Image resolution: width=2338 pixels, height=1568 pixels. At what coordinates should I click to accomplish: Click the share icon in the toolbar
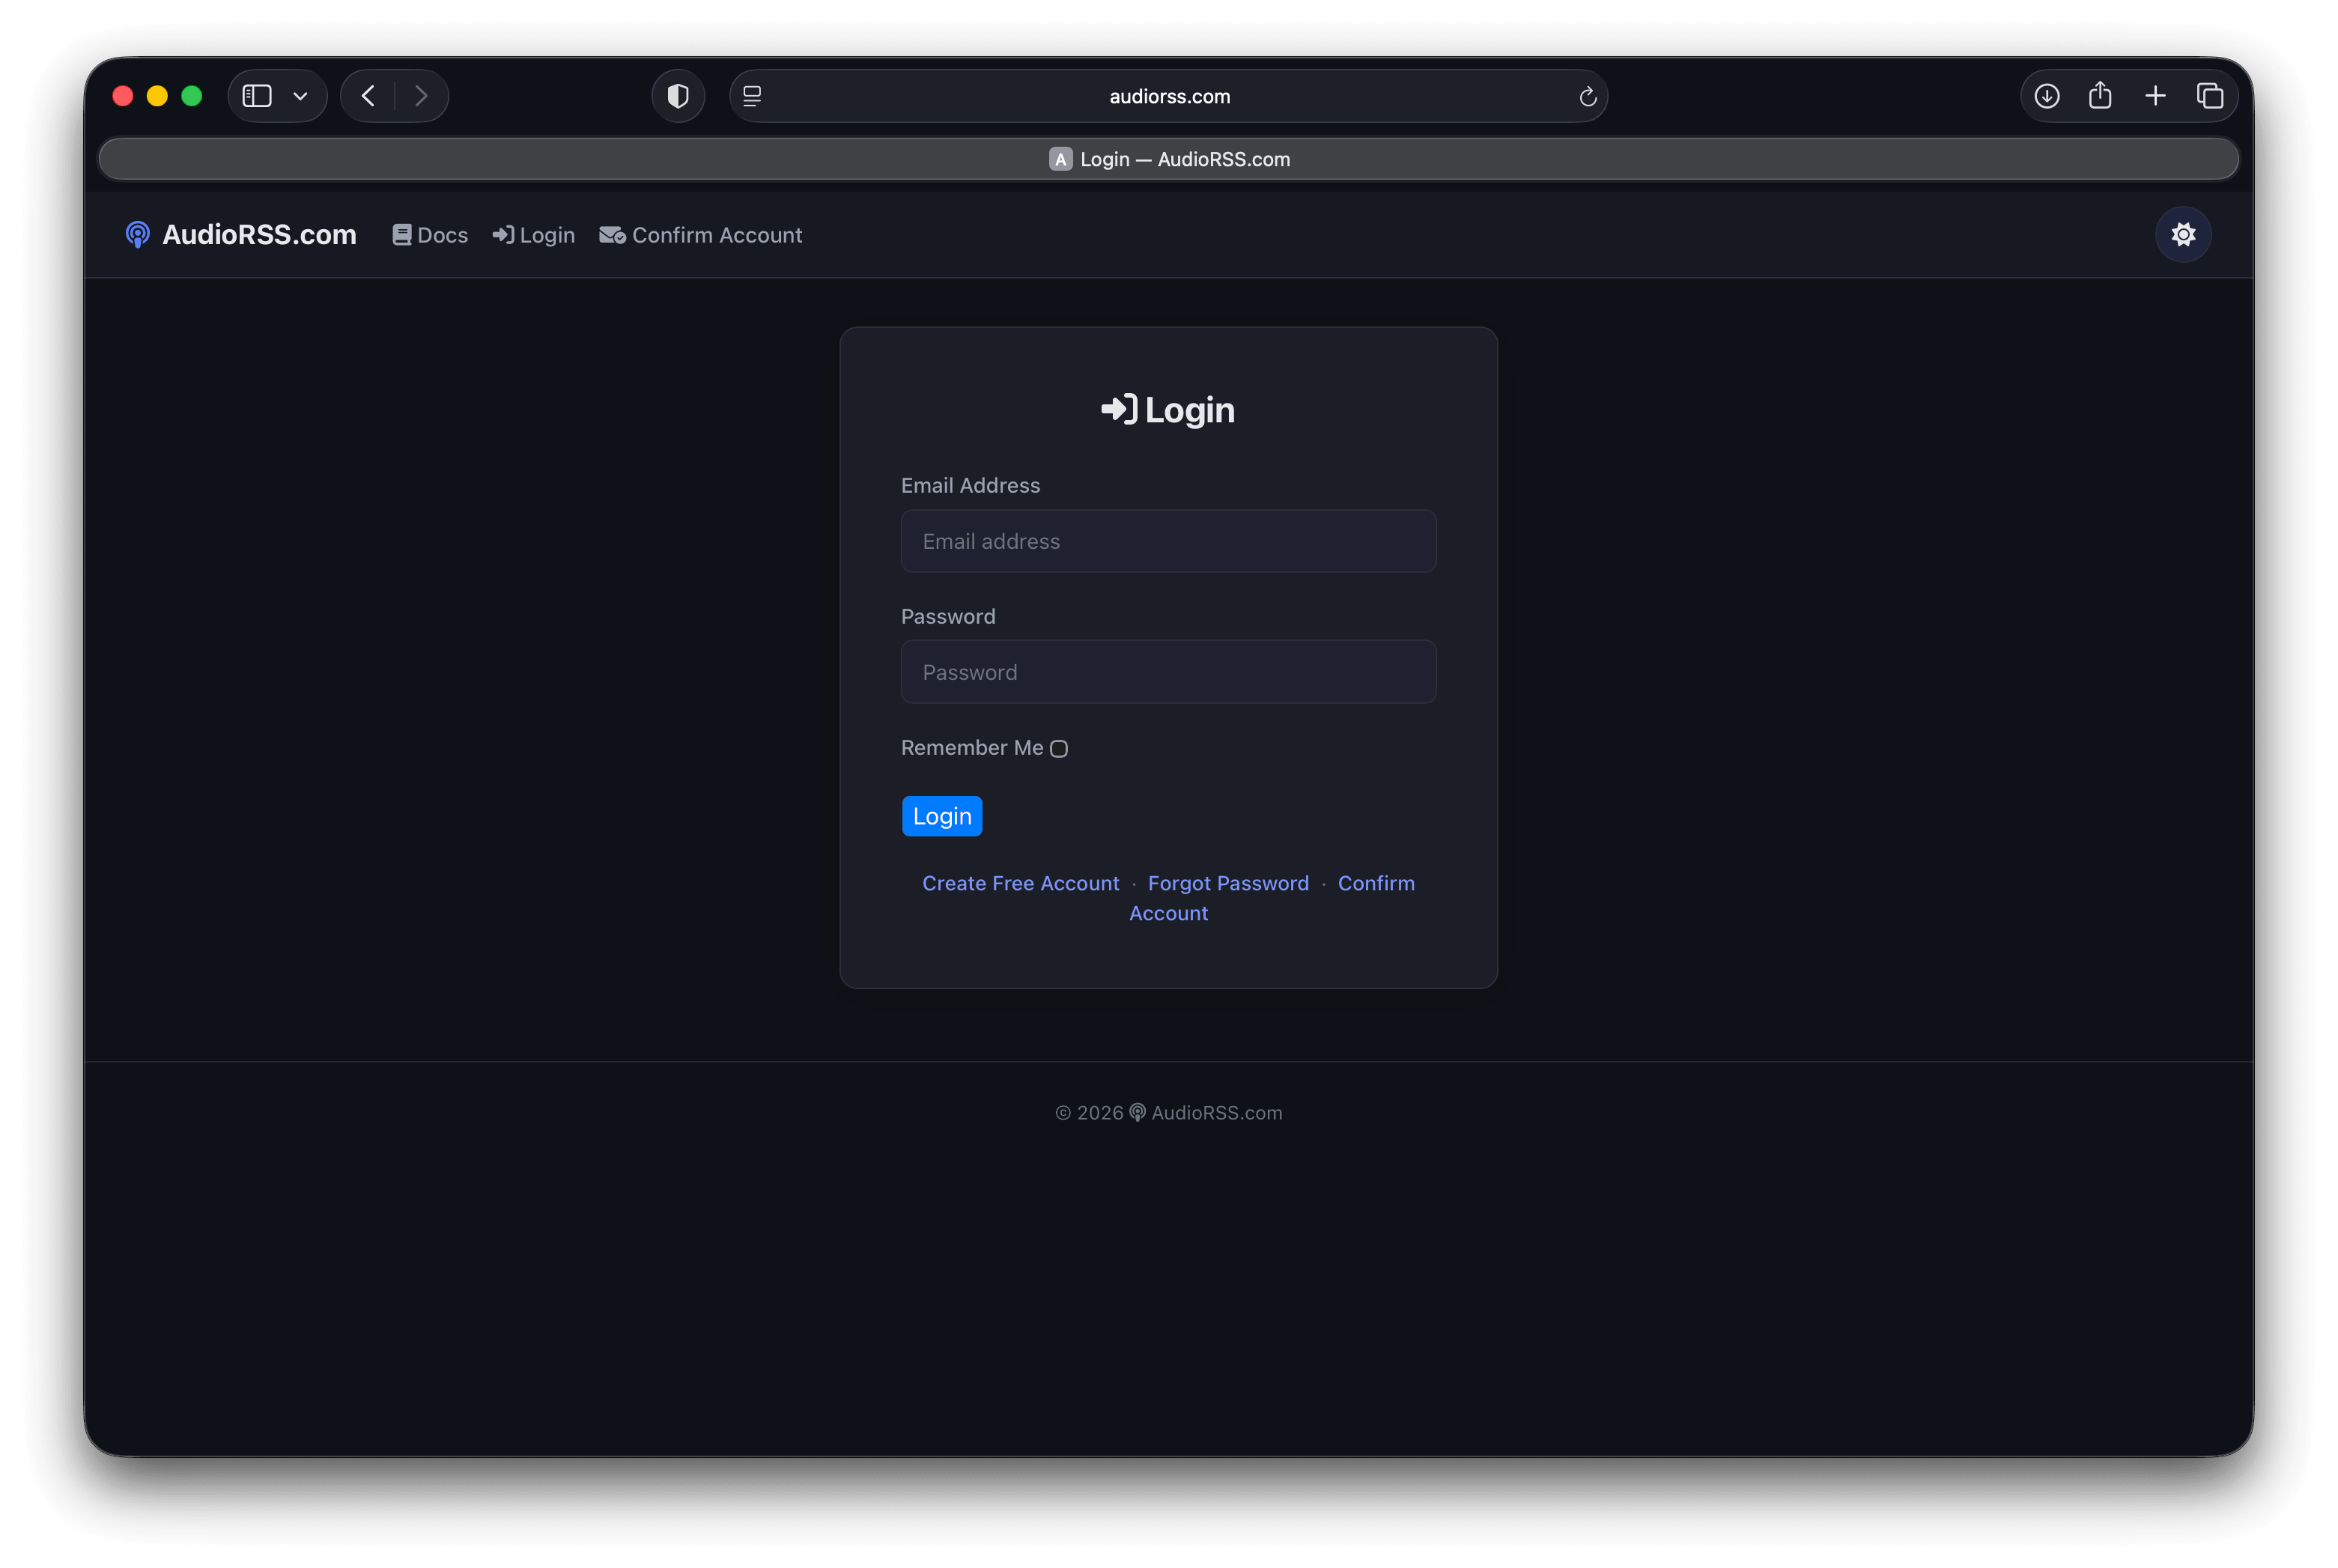[2101, 95]
